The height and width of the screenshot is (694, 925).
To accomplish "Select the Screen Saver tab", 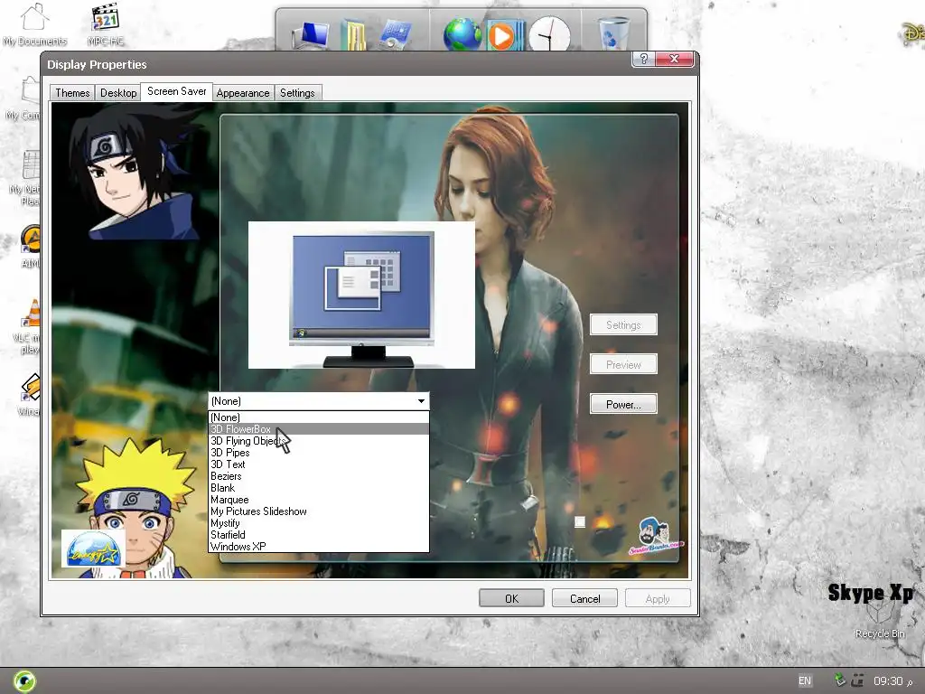I will pos(176,91).
